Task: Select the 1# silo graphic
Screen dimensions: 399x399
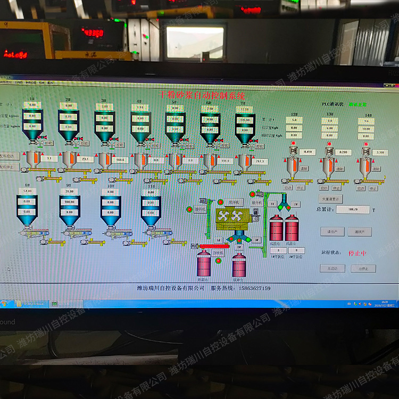Action: 32,124
